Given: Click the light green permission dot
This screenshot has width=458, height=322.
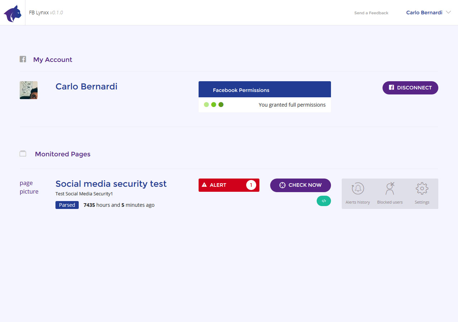Looking at the screenshot, I should point(206,104).
